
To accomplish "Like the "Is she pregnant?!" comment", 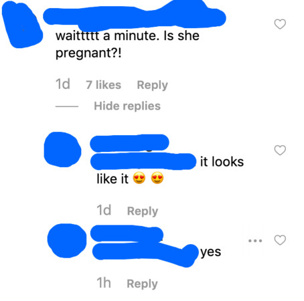I will pyautogui.click(x=280, y=24).
